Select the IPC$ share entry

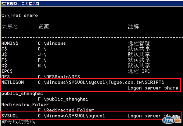[7, 71]
